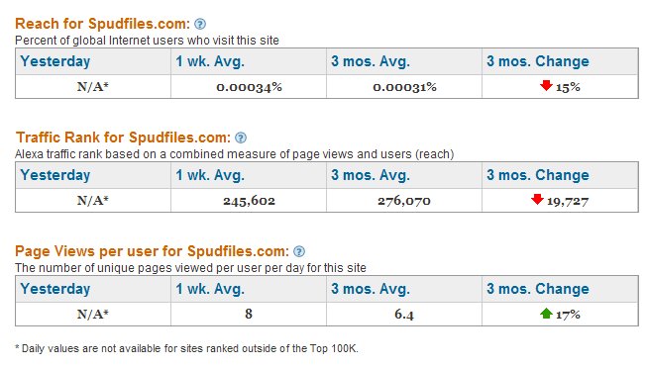This screenshot has width=646, height=368.
Task: Click the 245,602 traffic rank value
Action: click(249, 201)
